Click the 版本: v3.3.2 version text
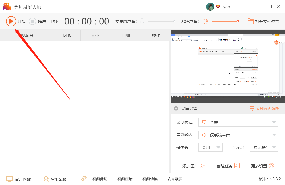285x185 pixels. (x=270, y=179)
